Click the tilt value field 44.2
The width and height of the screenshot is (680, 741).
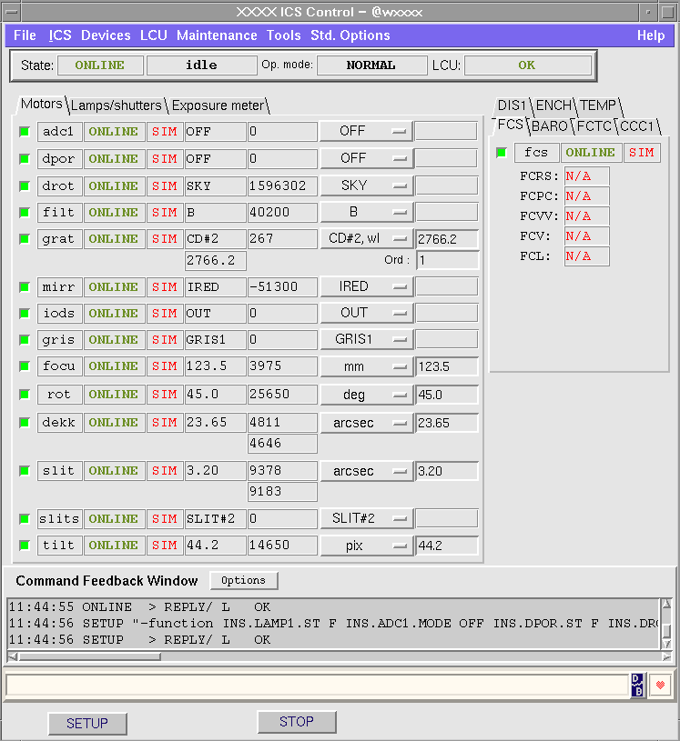[x=447, y=546]
